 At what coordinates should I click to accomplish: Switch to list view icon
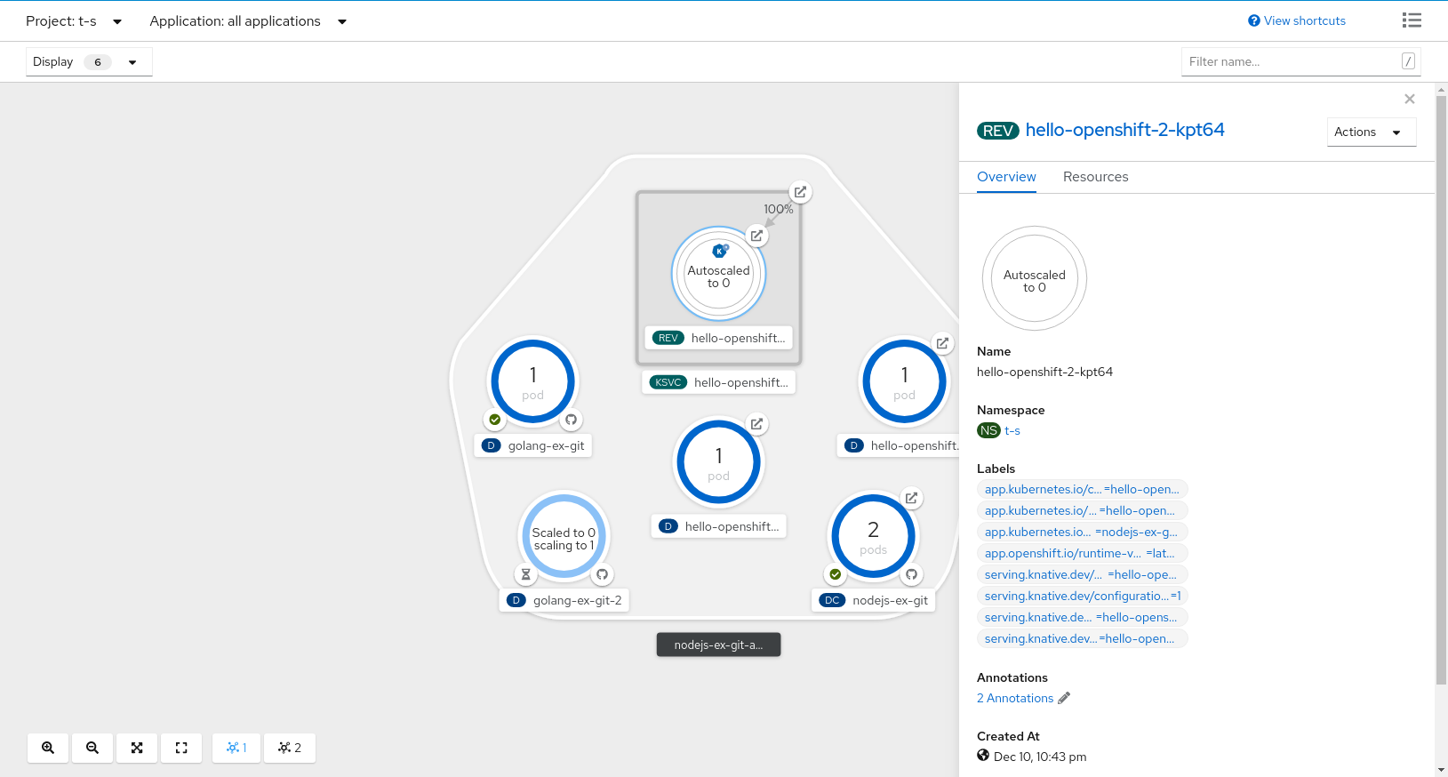(1412, 20)
